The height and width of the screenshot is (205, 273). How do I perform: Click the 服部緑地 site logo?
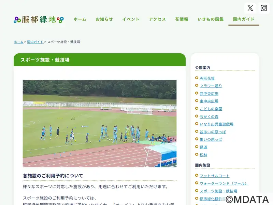[39, 19]
